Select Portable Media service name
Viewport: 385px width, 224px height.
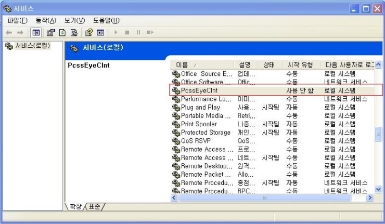(206, 115)
